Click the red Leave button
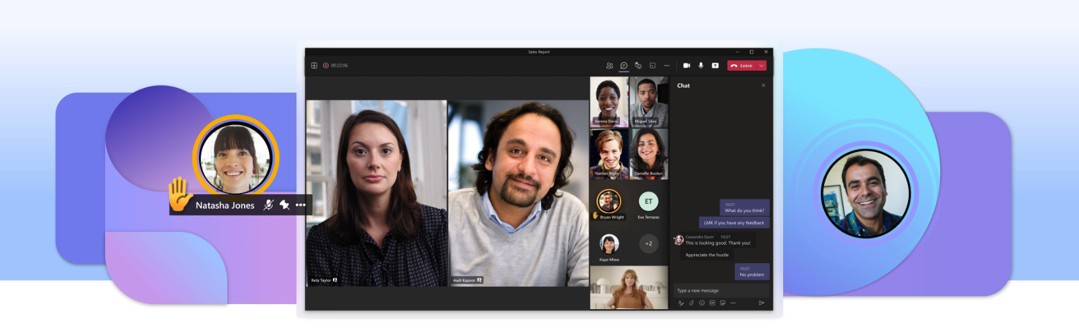The height and width of the screenshot is (336, 1079). click(742, 66)
